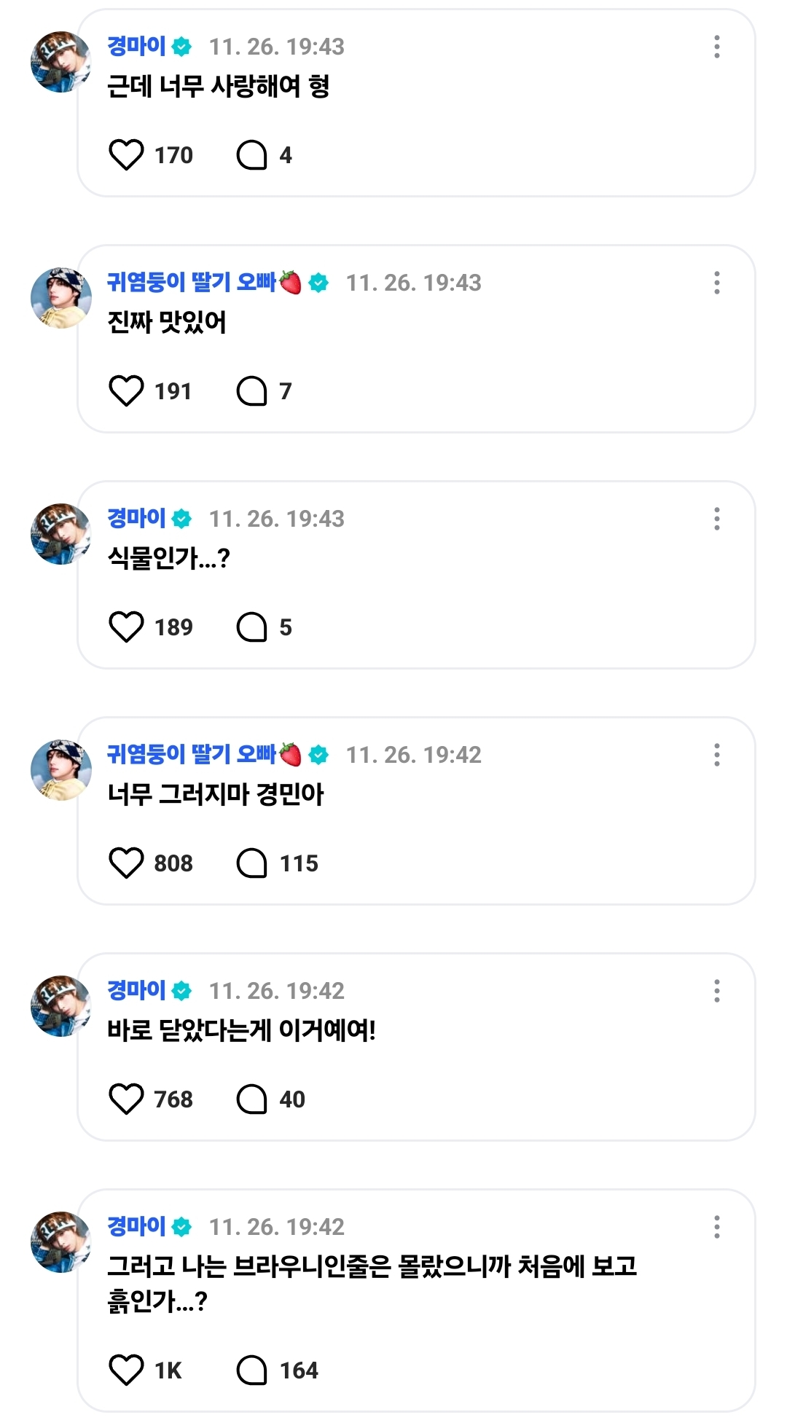The height and width of the screenshot is (1428, 787).
Task: Tap heart on post with 808 likes
Action: coord(126,863)
